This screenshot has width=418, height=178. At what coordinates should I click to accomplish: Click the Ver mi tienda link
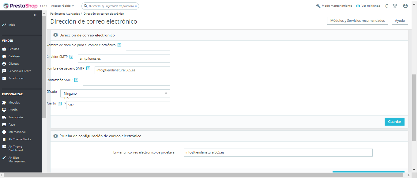371,6
